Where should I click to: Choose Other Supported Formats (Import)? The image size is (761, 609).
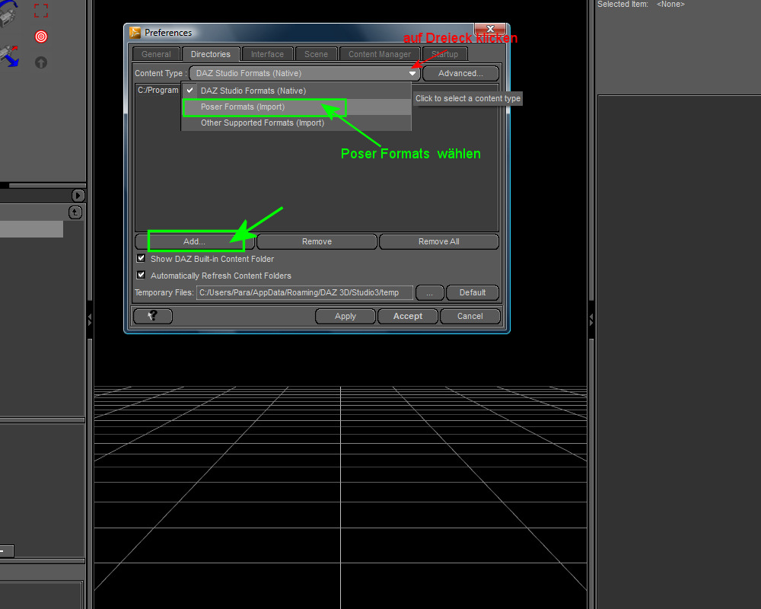pyautogui.click(x=297, y=123)
